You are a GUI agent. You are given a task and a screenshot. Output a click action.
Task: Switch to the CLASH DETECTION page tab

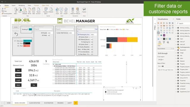34,103
